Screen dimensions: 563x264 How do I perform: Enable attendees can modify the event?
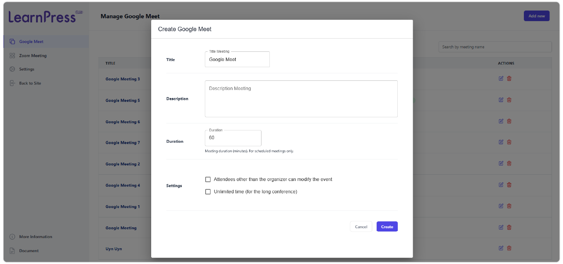tap(208, 180)
